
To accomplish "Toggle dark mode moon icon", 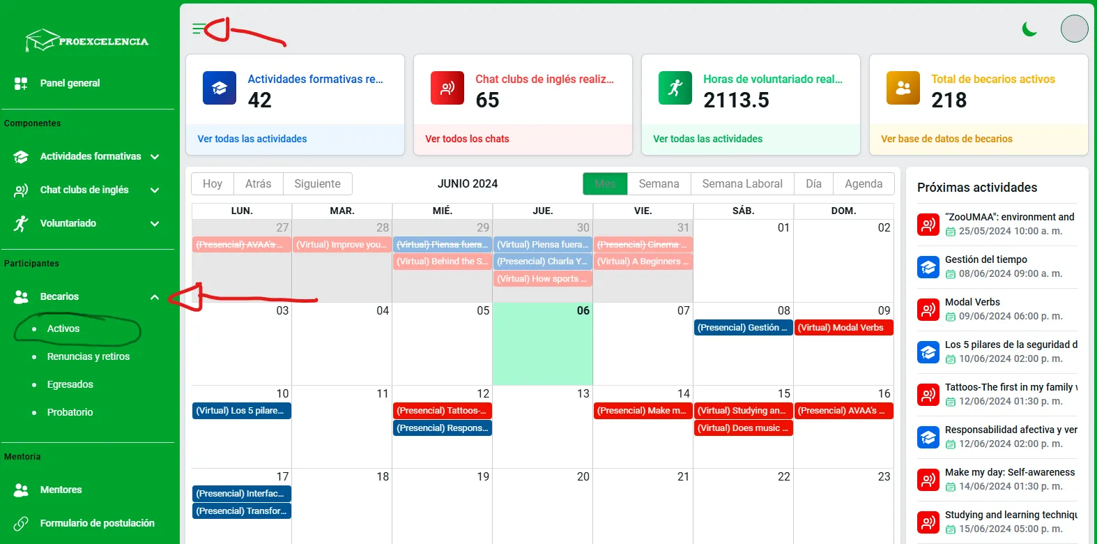I will click(1029, 29).
